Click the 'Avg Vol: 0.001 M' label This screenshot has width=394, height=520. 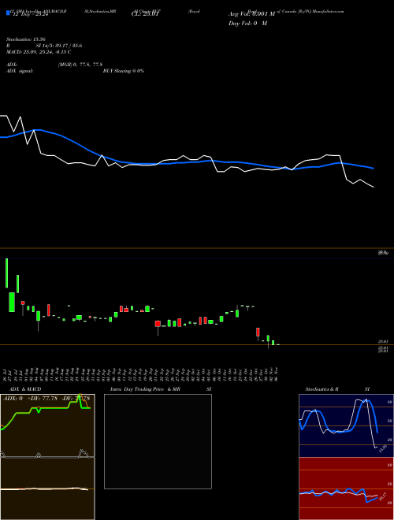tap(251, 14)
